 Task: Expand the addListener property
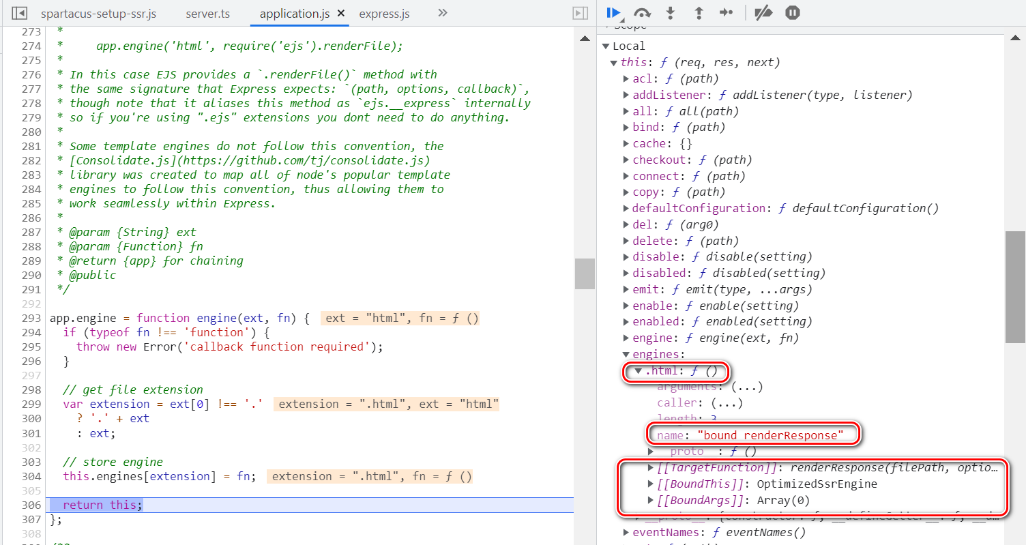coord(626,95)
